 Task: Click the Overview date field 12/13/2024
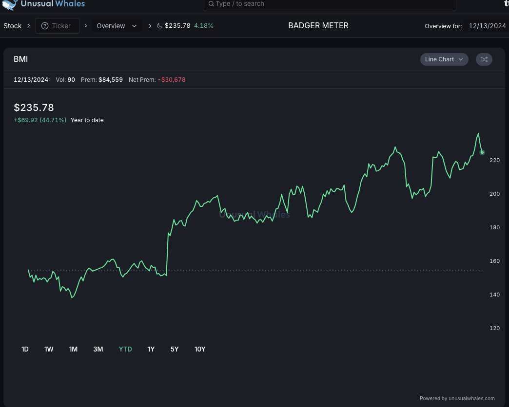(x=487, y=26)
